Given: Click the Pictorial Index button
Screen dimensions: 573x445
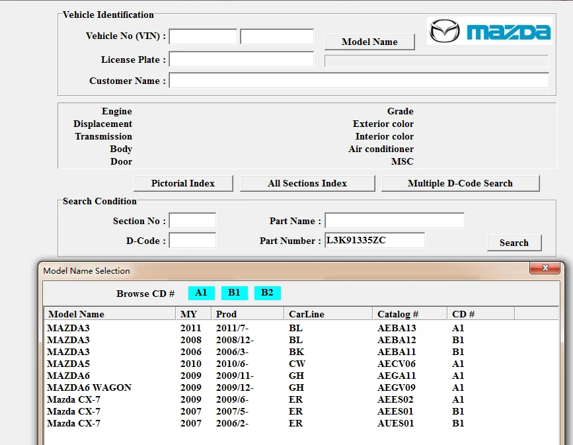Looking at the screenshot, I should tap(183, 183).
